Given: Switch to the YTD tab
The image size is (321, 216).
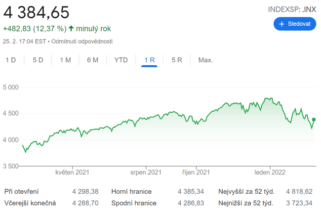Looking at the screenshot, I should pos(121,60).
